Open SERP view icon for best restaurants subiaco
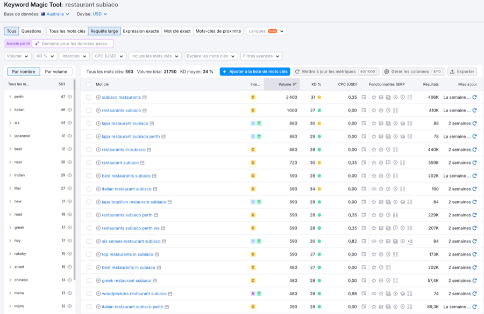Image resolution: width=484 pixels, height=314 pixels. (x=364, y=176)
